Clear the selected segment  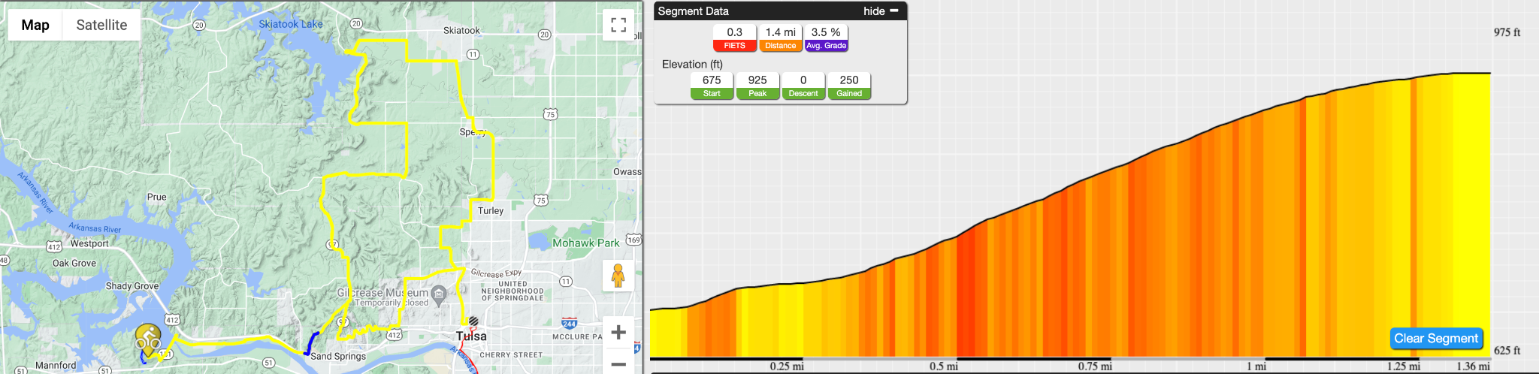pos(1436,339)
